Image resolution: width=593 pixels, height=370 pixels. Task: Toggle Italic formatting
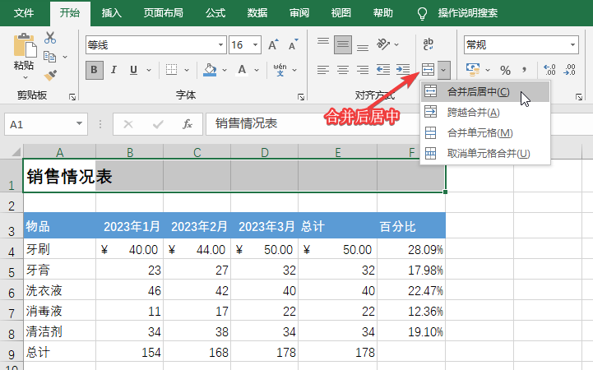tap(114, 70)
